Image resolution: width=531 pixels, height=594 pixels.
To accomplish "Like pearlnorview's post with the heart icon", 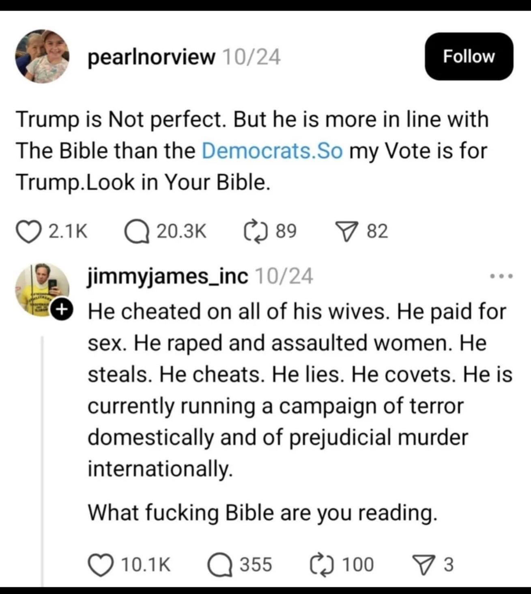I will 29,232.
